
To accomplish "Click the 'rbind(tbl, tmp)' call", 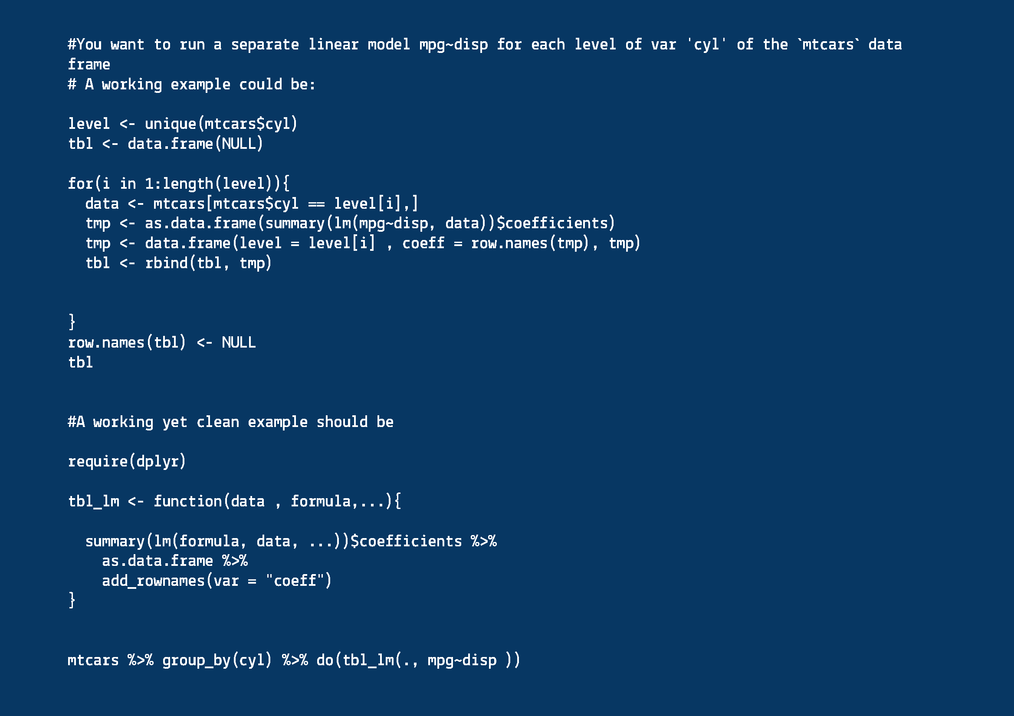I will [208, 263].
